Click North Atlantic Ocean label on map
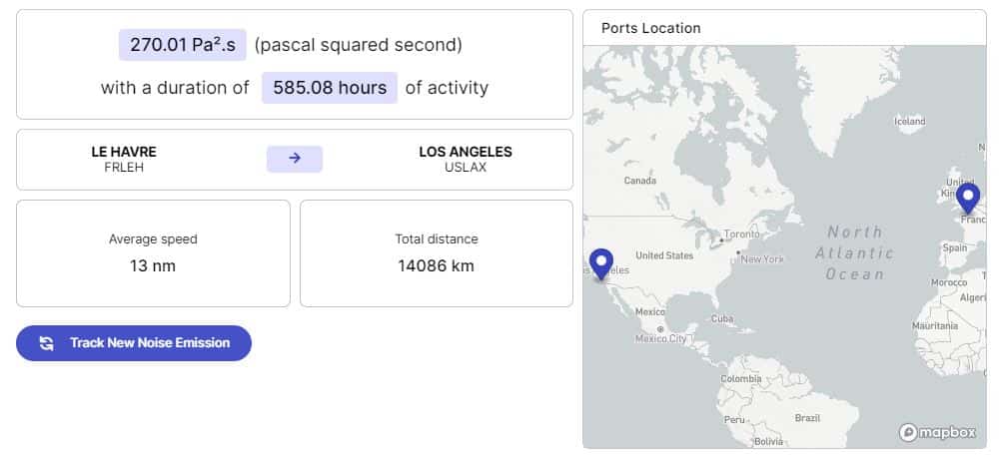This screenshot has width=999, height=468. 854,252
